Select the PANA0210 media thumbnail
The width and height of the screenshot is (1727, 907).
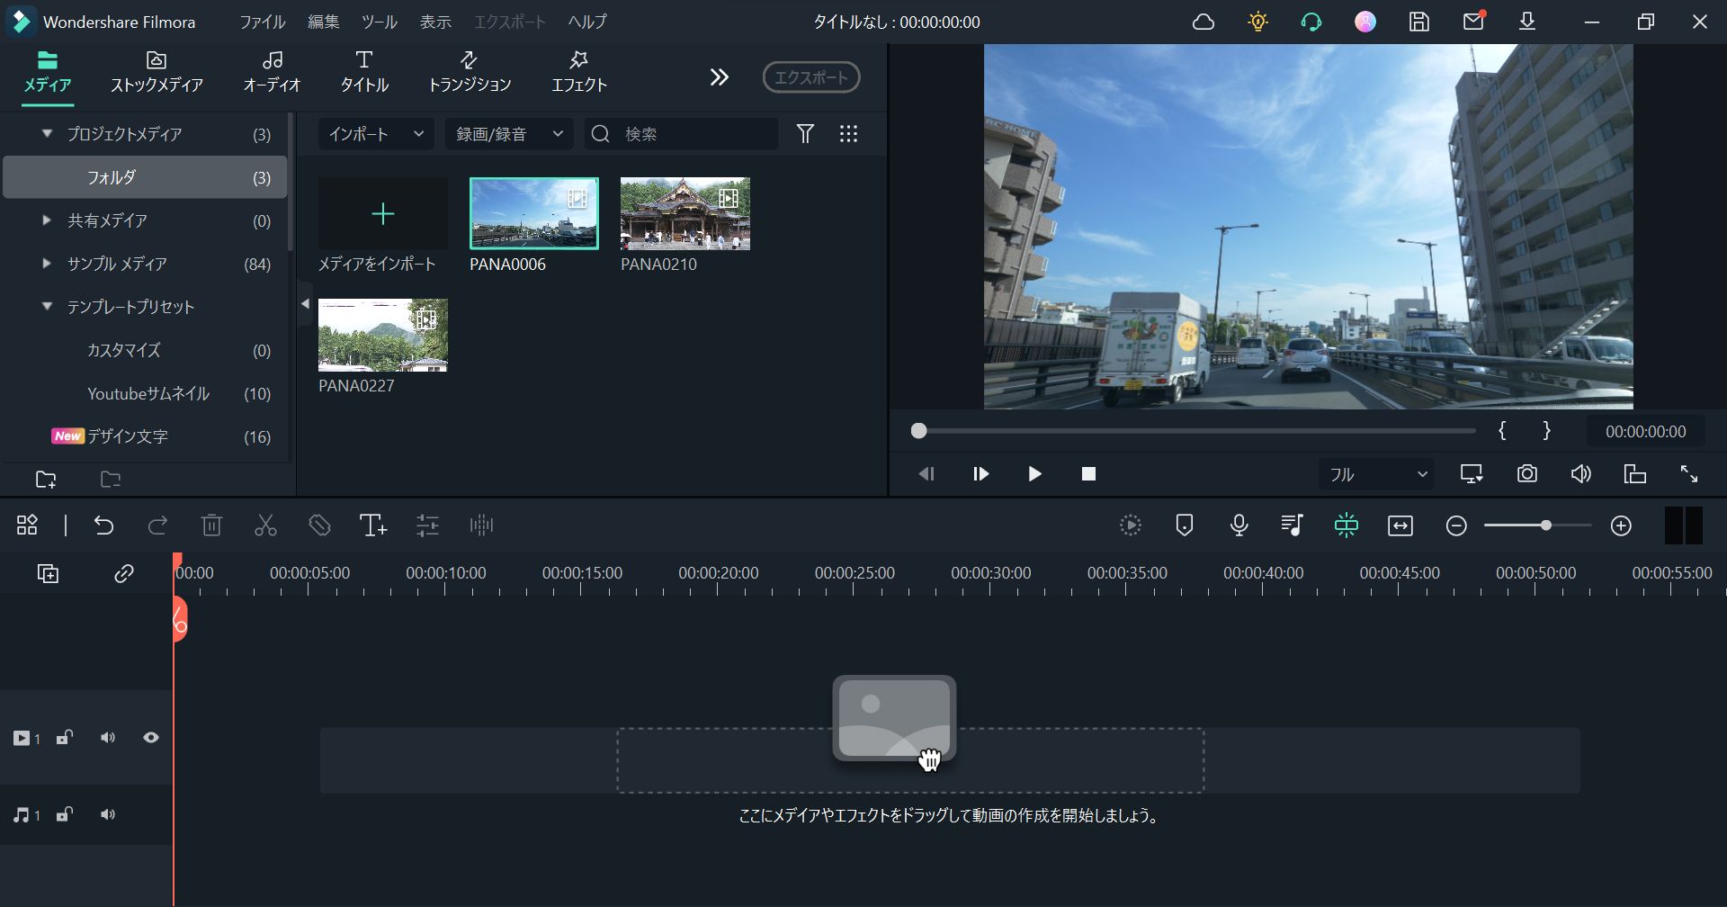684,213
